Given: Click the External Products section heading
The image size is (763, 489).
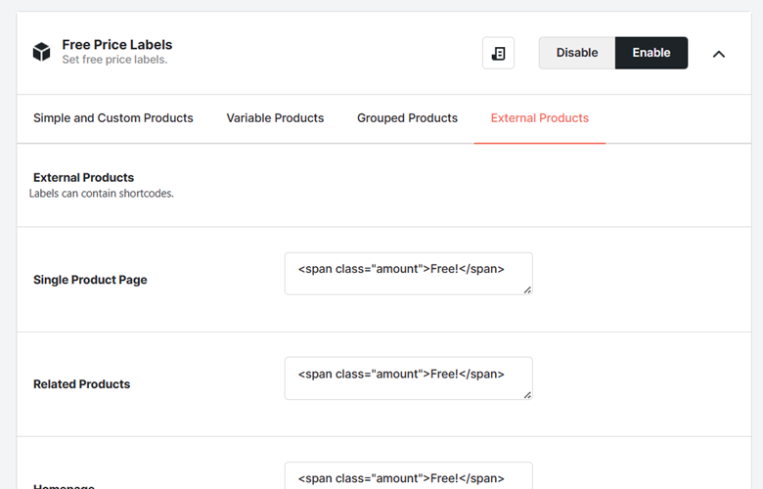Looking at the screenshot, I should (x=83, y=178).
